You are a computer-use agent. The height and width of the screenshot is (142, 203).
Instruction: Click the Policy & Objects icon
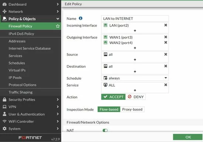coord(4,19)
